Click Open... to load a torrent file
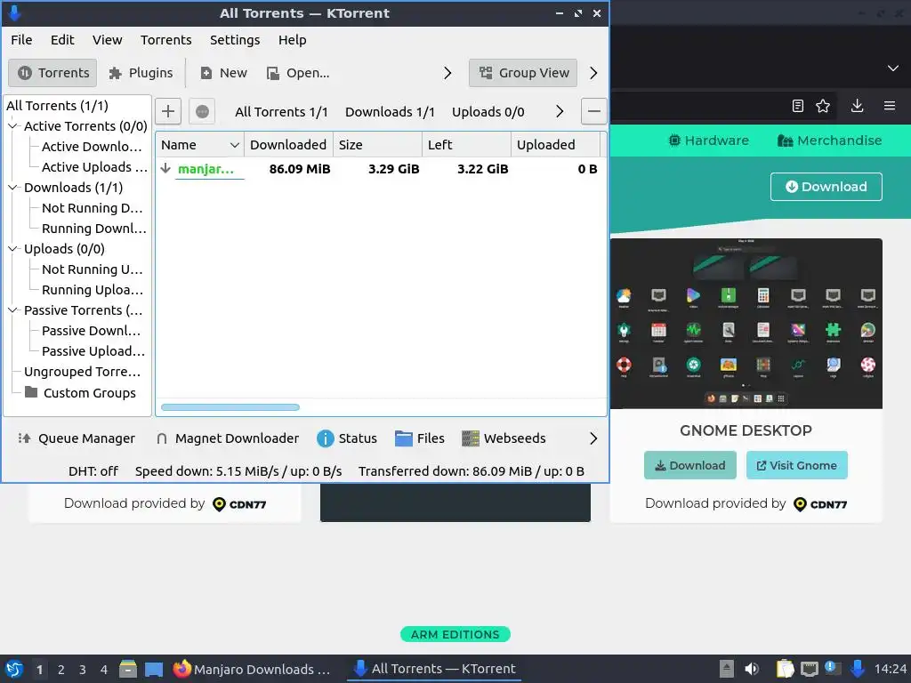This screenshot has width=911, height=683. pos(298,73)
